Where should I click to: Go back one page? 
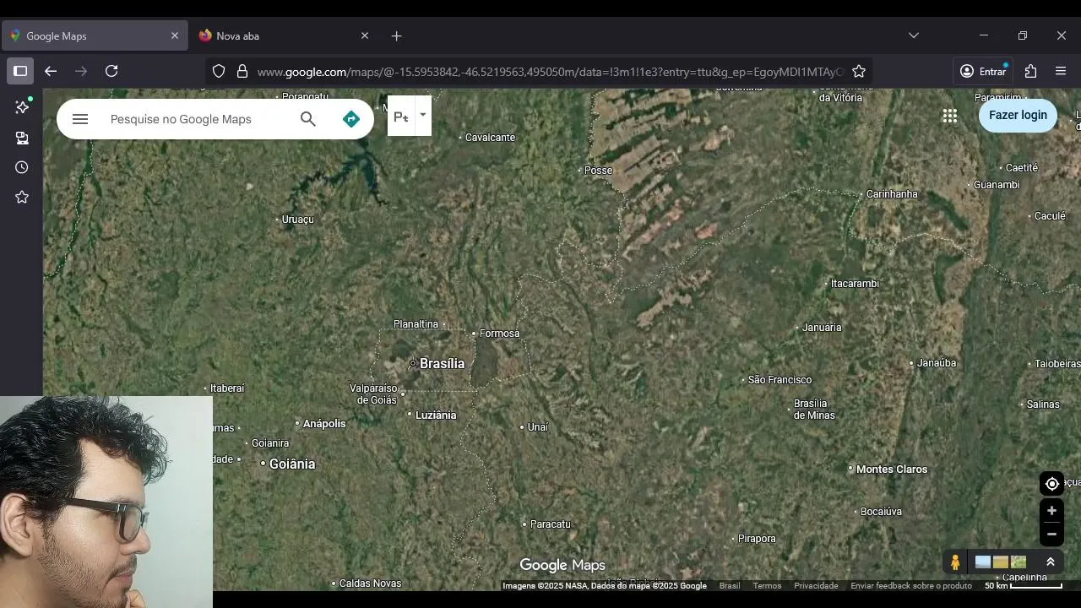click(51, 71)
